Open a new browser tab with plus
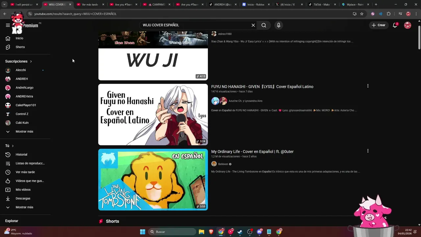This screenshot has height=237, width=421. coord(376,5)
